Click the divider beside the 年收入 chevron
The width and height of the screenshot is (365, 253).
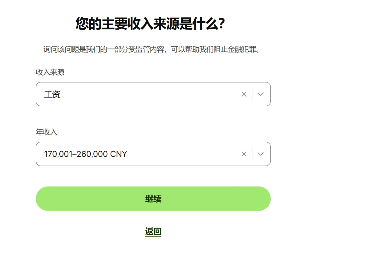click(x=252, y=154)
